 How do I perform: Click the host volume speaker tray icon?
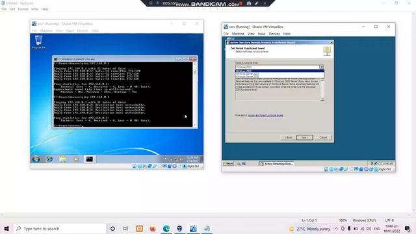pyautogui.click(x=369, y=229)
